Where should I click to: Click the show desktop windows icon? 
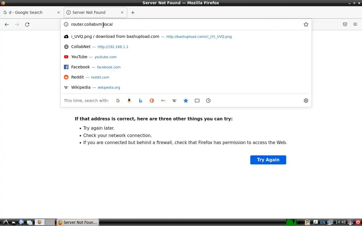coord(30,222)
